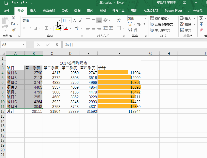The width and height of the screenshot is (207, 158).
Task: Apply yellow fill color to cells
Action: [58, 28]
